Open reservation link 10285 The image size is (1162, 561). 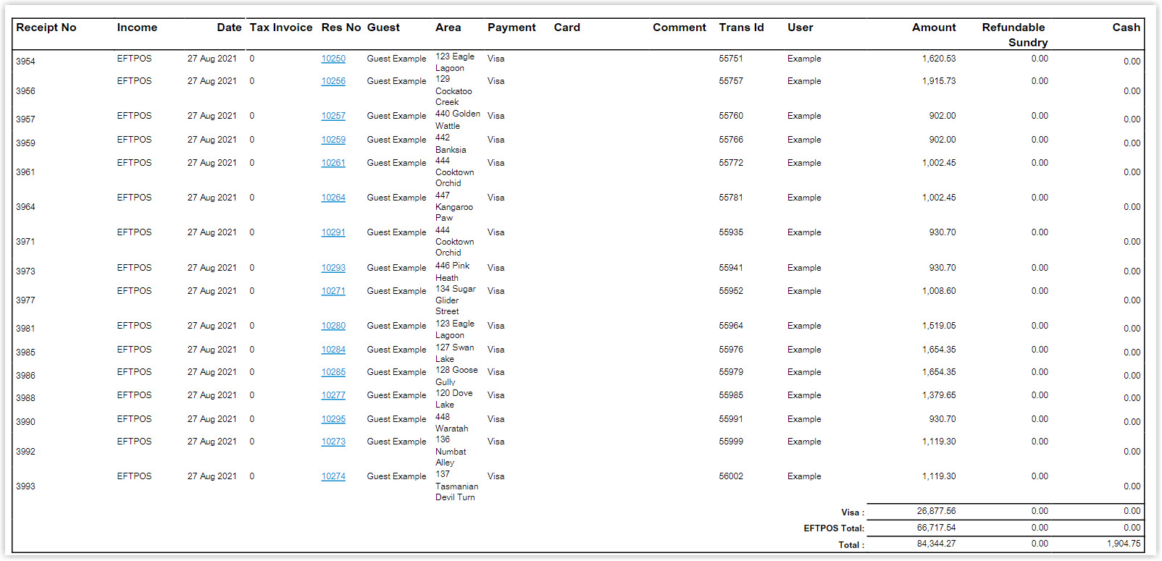coord(333,372)
